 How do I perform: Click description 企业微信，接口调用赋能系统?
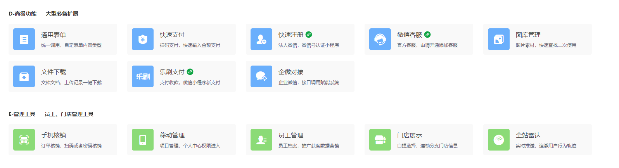click(309, 82)
